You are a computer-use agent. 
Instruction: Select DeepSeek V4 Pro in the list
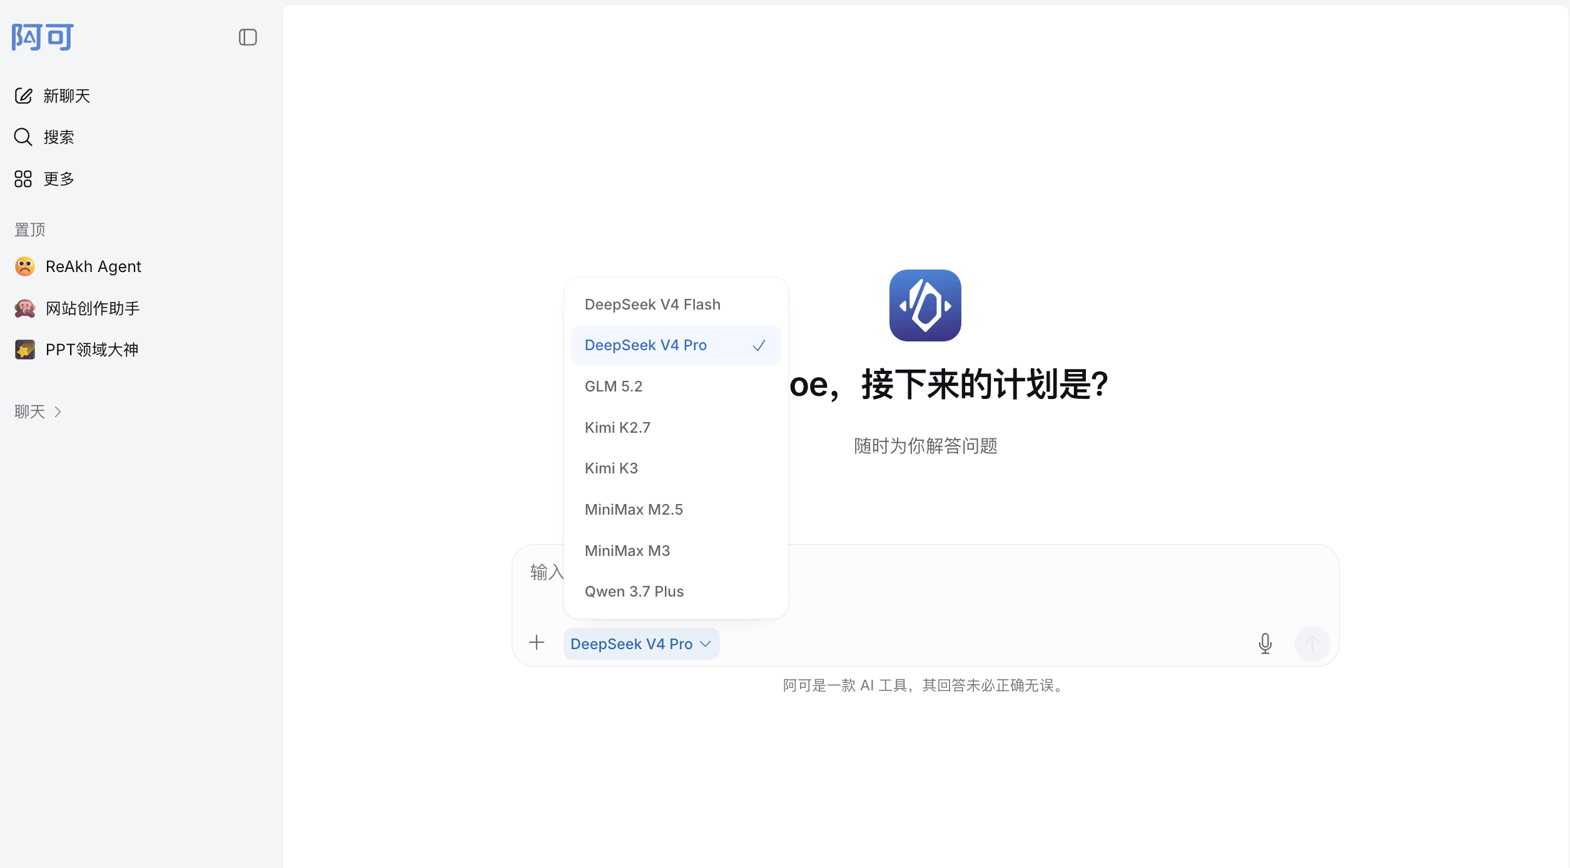tap(676, 345)
